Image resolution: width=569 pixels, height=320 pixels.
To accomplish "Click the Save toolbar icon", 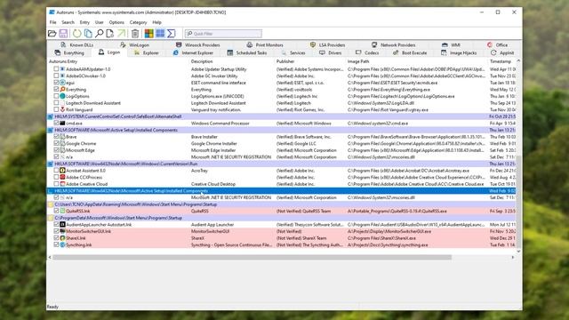I will [x=63, y=34].
